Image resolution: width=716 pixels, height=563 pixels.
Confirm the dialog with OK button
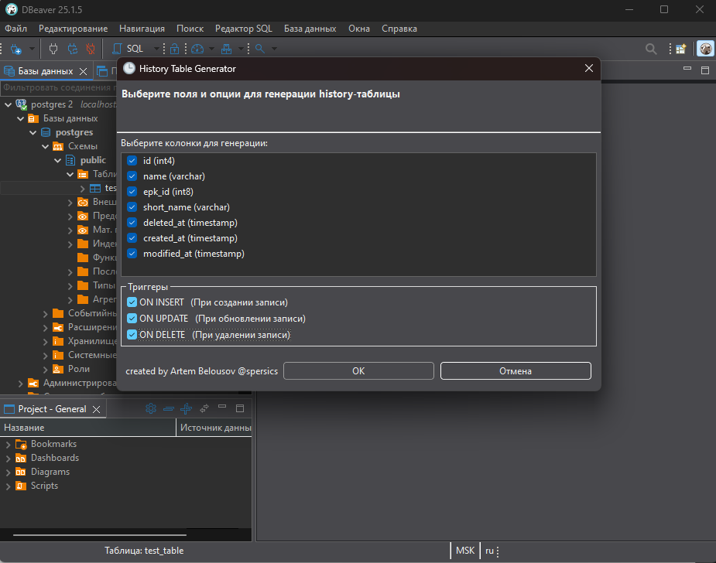(358, 371)
